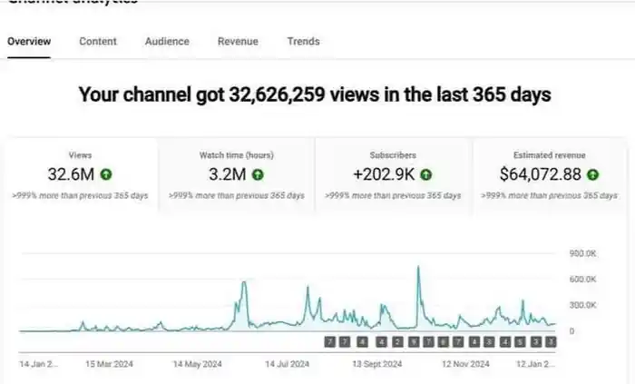Image resolution: width=635 pixels, height=384 pixels.
Task: Click the green up arrow beside 3.2M
Action: coord(258,174)
